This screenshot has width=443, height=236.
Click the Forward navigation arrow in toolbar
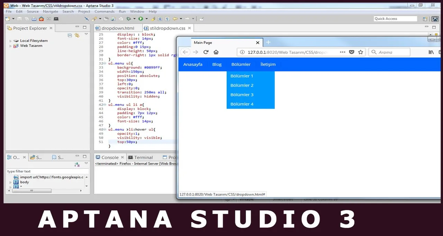[187, 19]
